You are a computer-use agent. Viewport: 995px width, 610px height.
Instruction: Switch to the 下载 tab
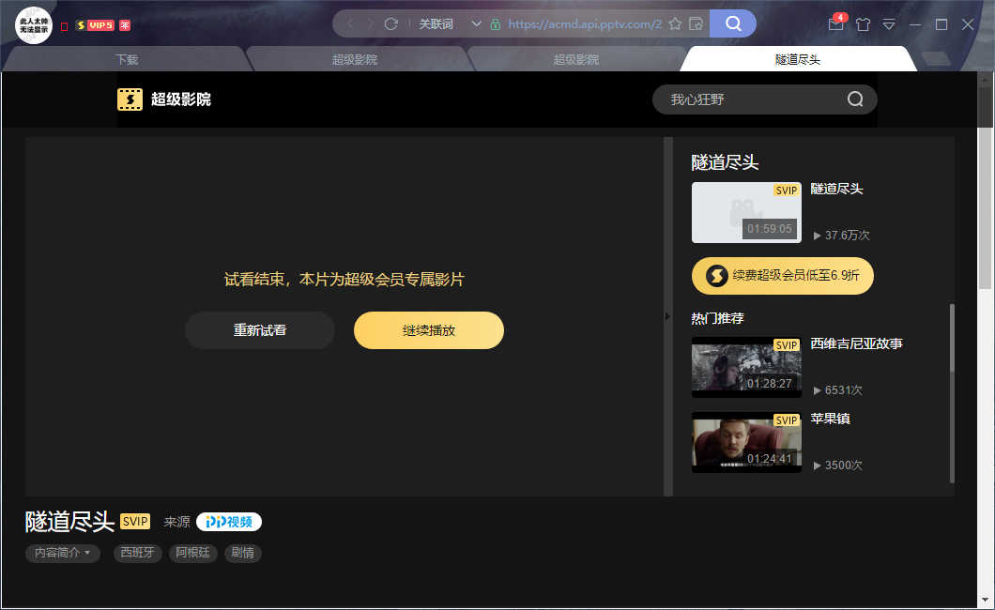click(x=127, y=59)
